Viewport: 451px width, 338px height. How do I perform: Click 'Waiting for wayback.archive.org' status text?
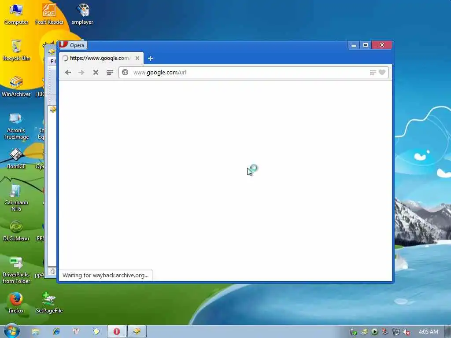tap(106, 276)
